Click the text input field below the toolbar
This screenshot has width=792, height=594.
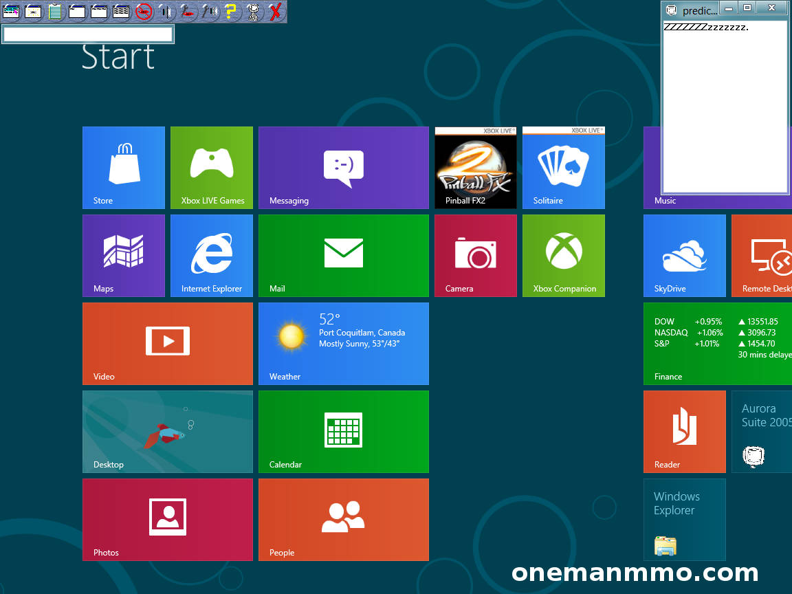88,33
